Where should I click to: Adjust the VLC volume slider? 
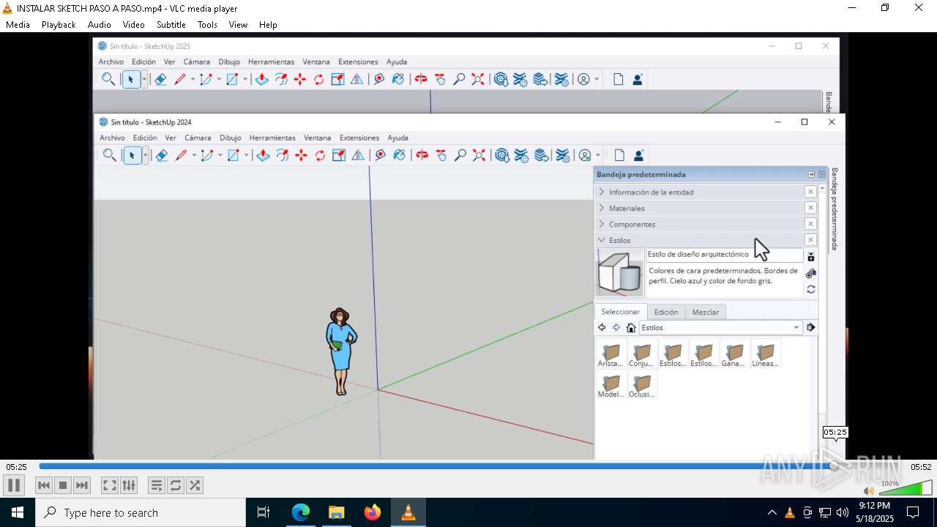tap(905, 488)
